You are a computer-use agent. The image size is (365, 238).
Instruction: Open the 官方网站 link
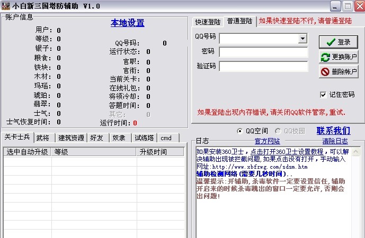point(267,141)
